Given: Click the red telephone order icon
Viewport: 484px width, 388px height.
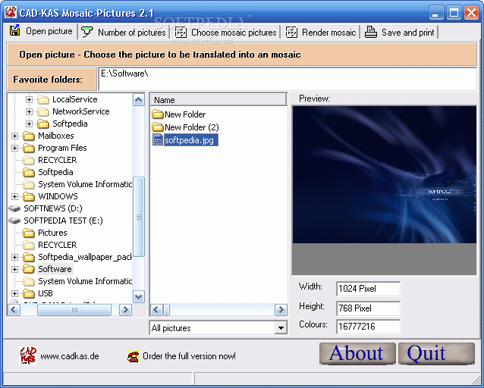Looking at the screenshot, I should [x=134, y=356].
